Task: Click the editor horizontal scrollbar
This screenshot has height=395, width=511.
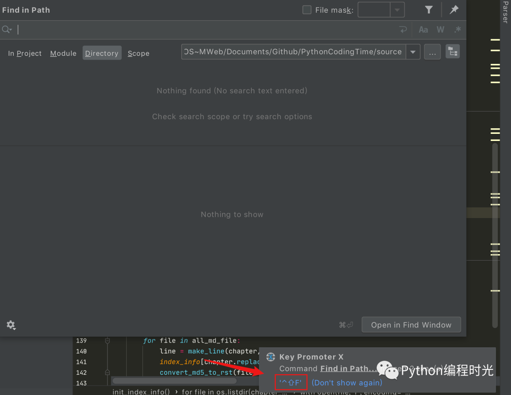Action: point(175,381)
